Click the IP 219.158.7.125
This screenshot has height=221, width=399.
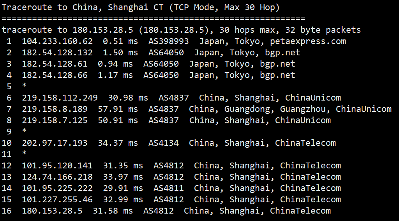pyautogui.click(x=55, y=120)
